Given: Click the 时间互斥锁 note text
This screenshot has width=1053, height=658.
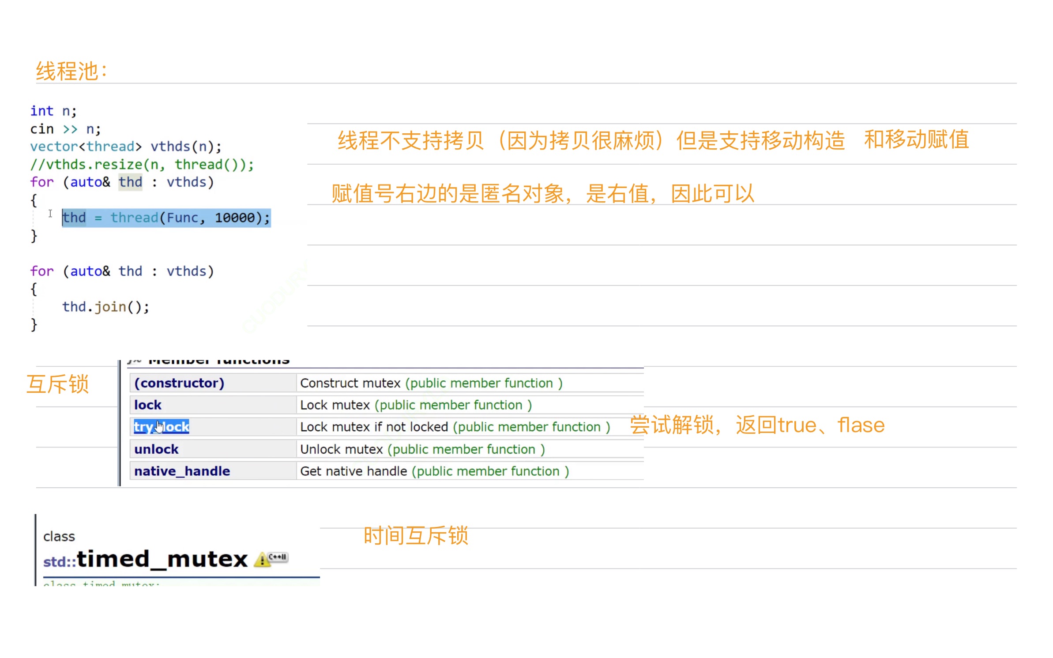Looking at the screenshot, I should coord(415,535).
